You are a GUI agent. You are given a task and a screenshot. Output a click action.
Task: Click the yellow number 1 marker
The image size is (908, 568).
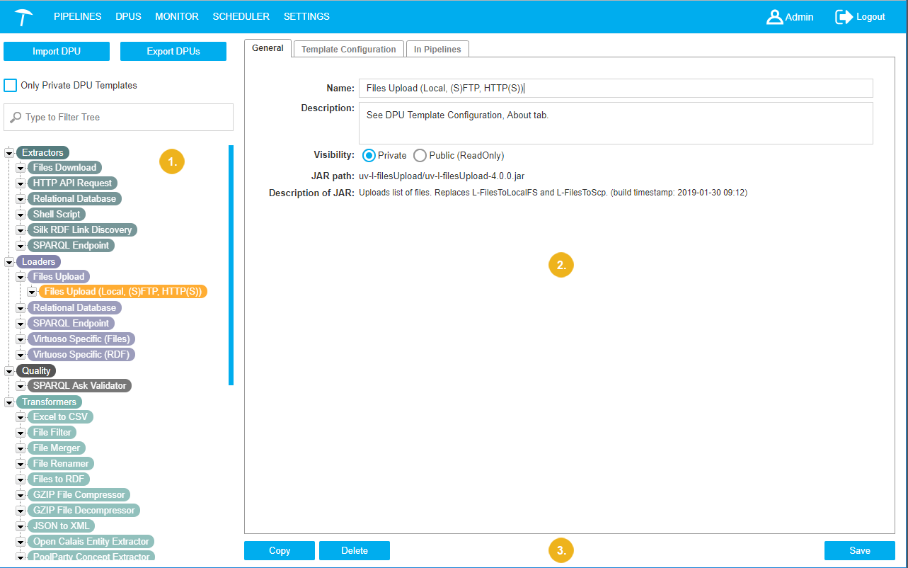(172, 161)
